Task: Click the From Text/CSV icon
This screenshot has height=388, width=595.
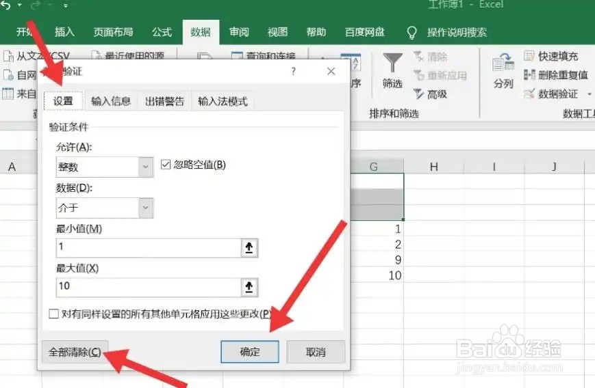Action: pos(8,56)
